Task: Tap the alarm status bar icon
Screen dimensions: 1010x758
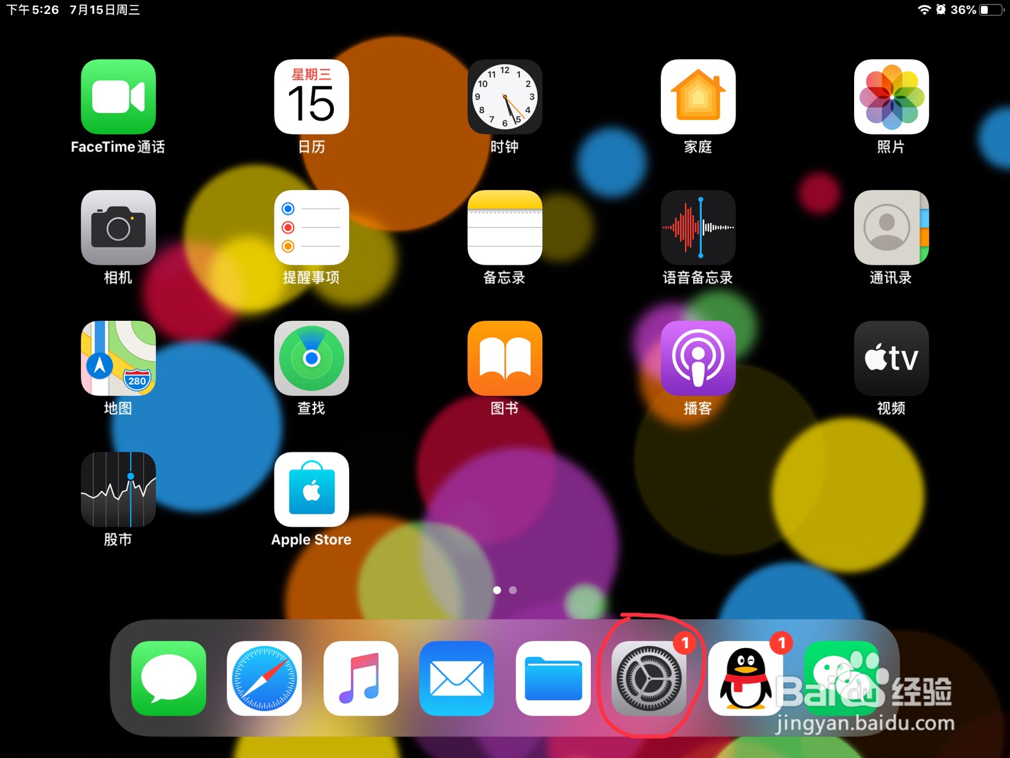Action: point(941,9)
